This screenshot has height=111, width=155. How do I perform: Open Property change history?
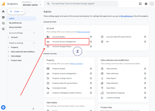click(62, 78)
